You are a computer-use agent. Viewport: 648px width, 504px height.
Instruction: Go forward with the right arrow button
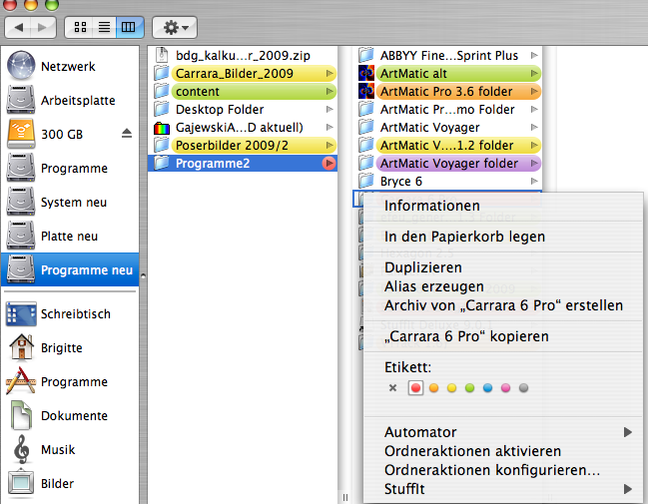[x=43, y=27]
